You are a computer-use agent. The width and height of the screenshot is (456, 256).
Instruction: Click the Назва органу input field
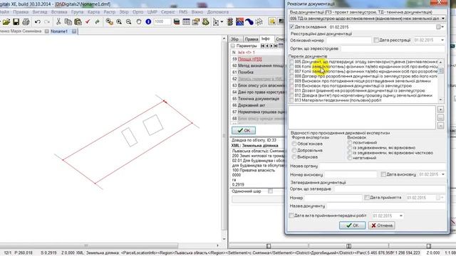pyautogui.click(x=383, y=166)
